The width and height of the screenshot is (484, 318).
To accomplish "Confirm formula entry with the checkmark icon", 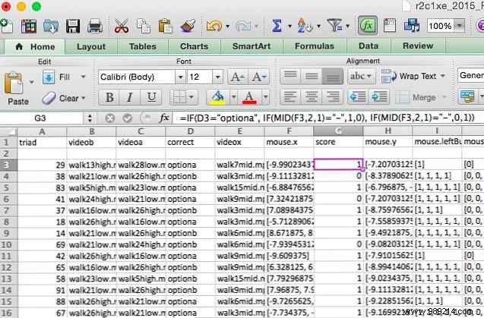I will (128, 118).
